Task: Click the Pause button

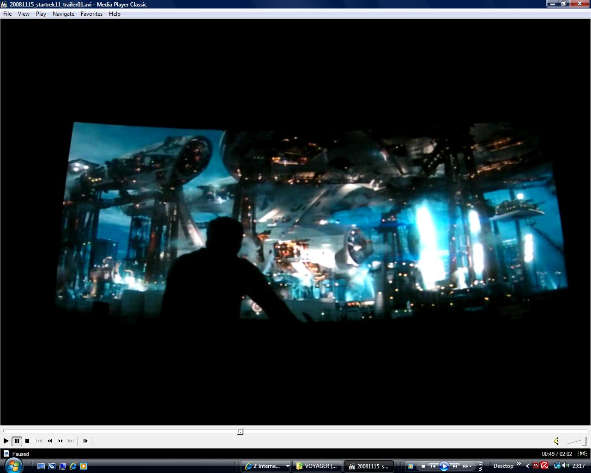Action: click(17, 441)
